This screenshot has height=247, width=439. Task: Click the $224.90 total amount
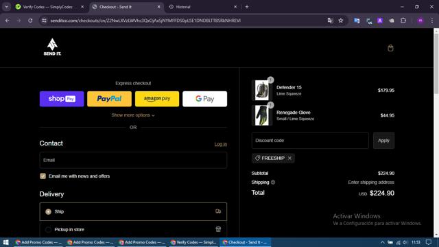(382, 193)
